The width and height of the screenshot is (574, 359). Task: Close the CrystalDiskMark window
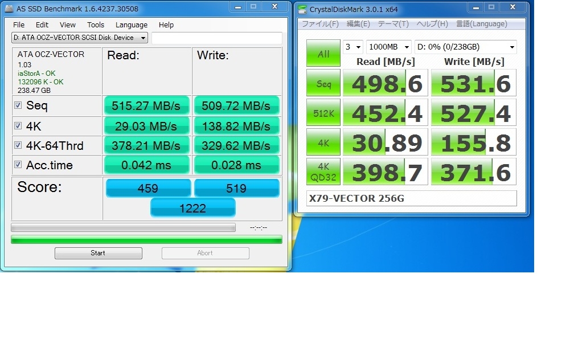click(x=512, y=7)
